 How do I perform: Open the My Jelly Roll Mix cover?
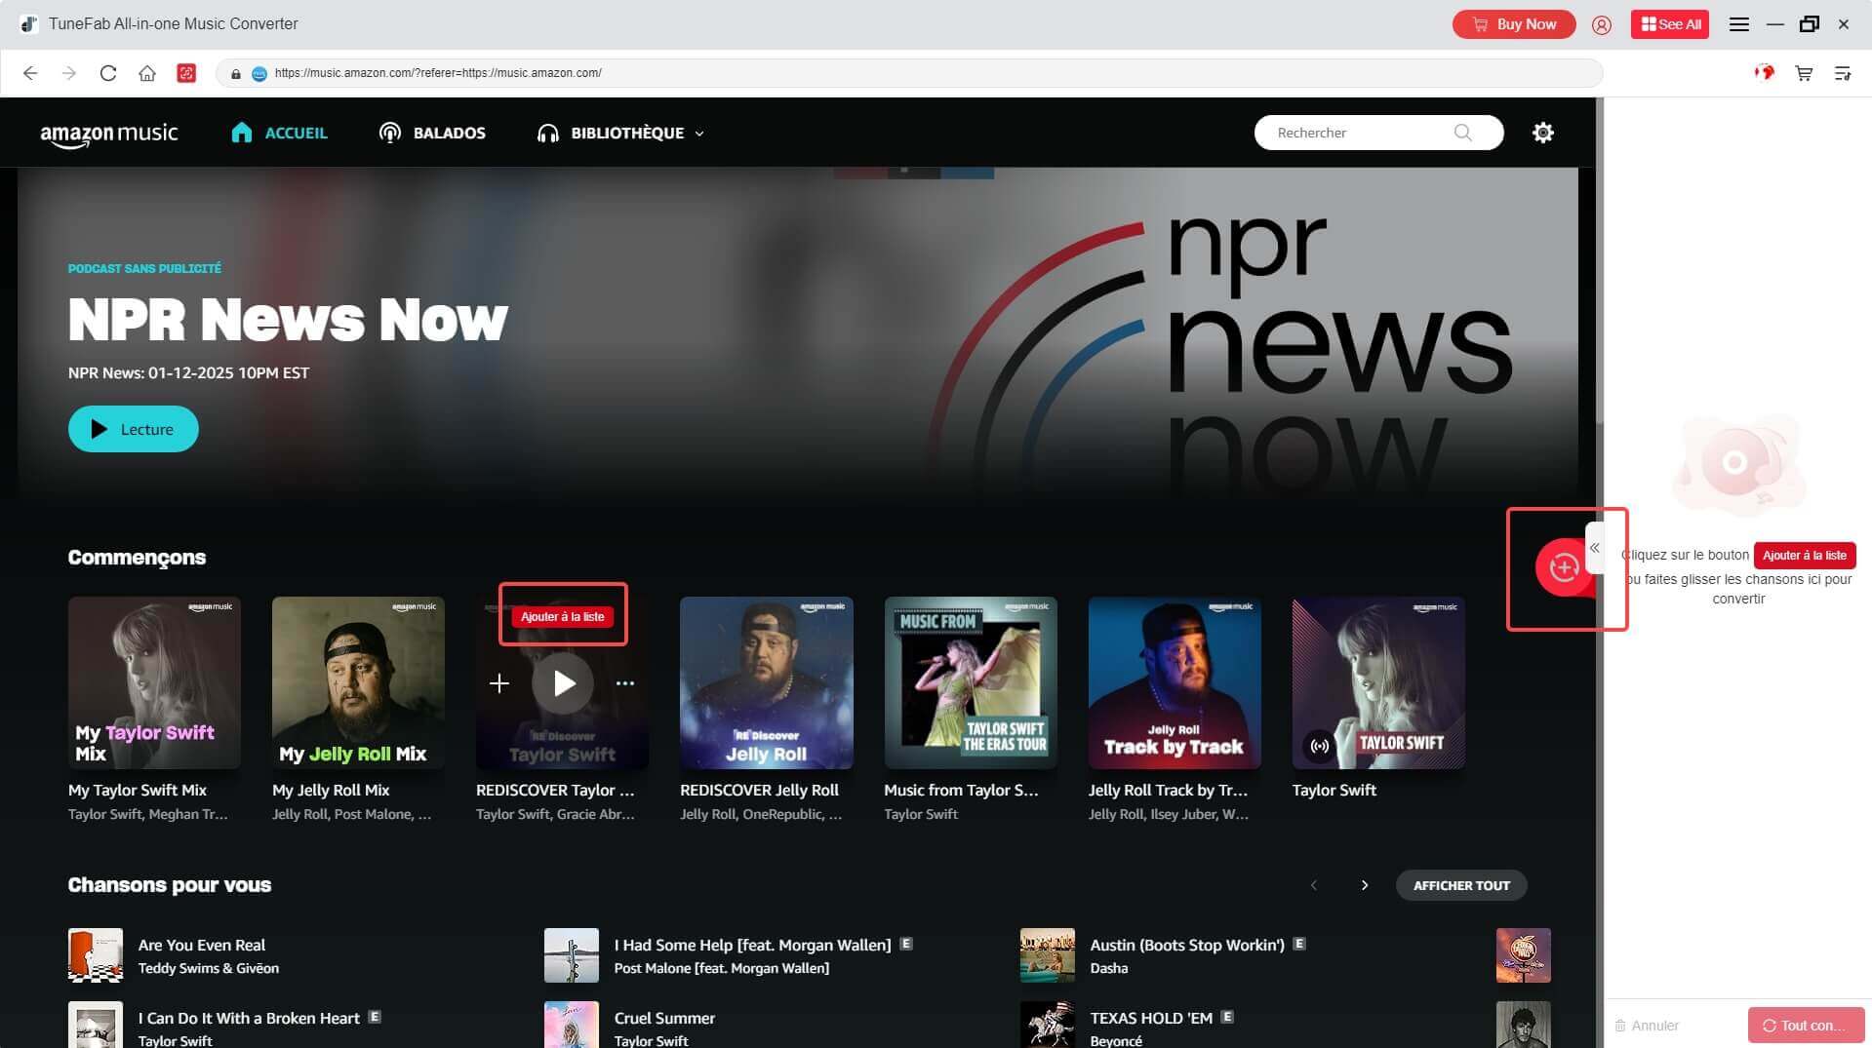pyautogui.click(x=358, y=682)
